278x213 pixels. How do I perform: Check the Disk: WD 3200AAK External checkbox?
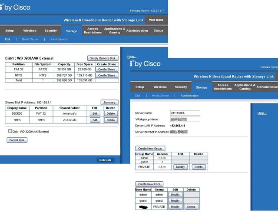click(x=10, y=131)
